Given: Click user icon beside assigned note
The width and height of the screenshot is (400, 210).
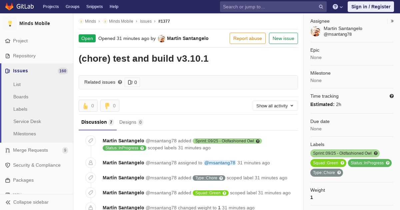Looking at the screenshot, I should tap(90, 163).
